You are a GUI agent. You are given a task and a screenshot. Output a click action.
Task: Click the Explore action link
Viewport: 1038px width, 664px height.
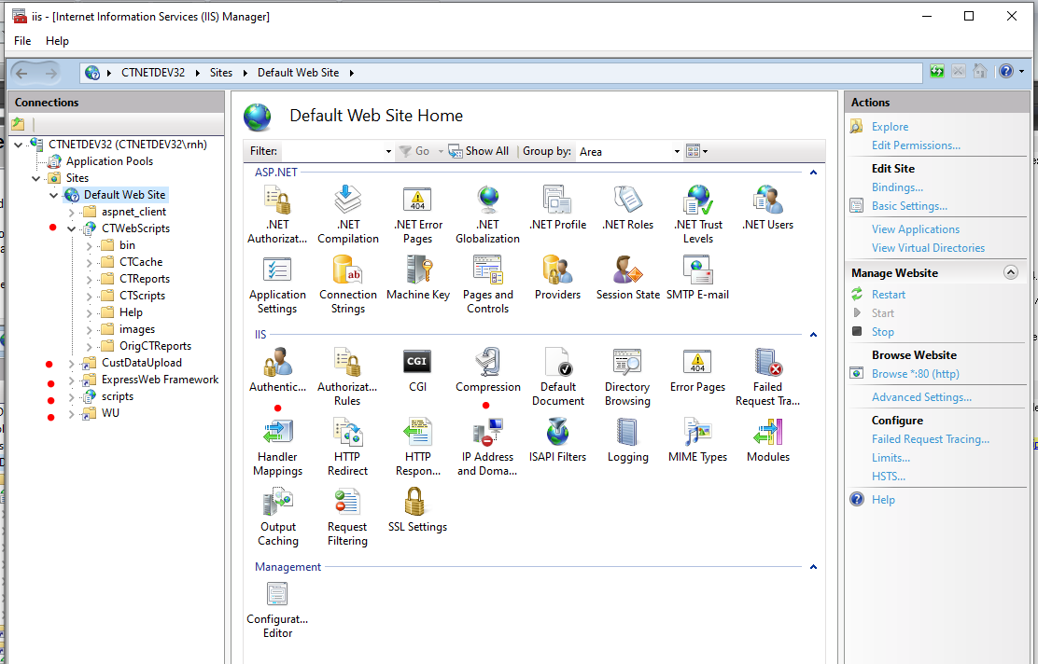(x=890, y=127)
